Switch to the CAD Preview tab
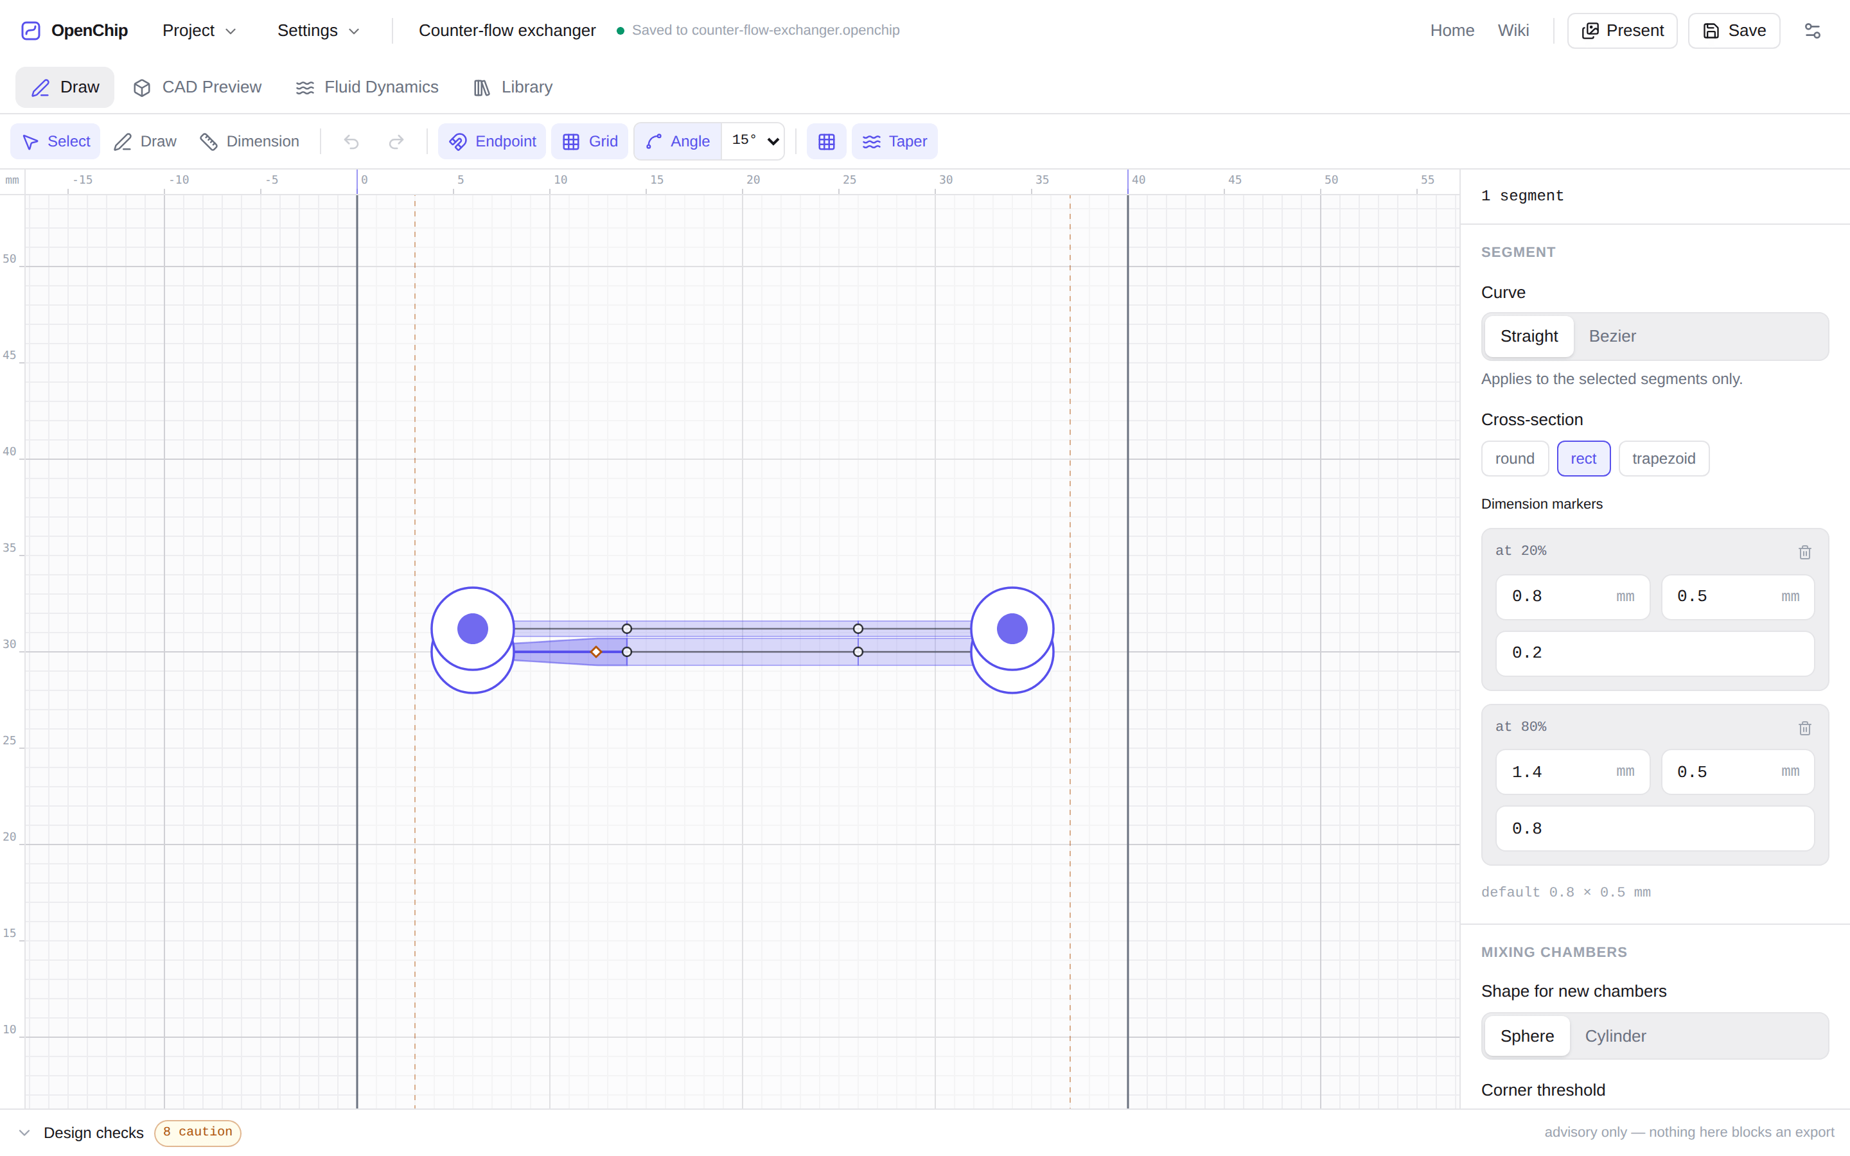This screenshot has height=1156, width=1850. (x=197, y=87)
